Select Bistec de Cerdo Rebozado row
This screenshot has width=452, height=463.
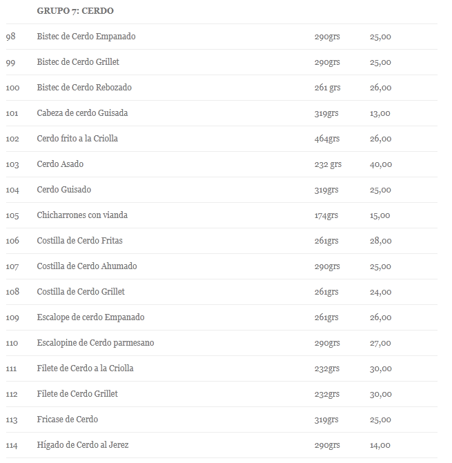(x=222, y=88)
